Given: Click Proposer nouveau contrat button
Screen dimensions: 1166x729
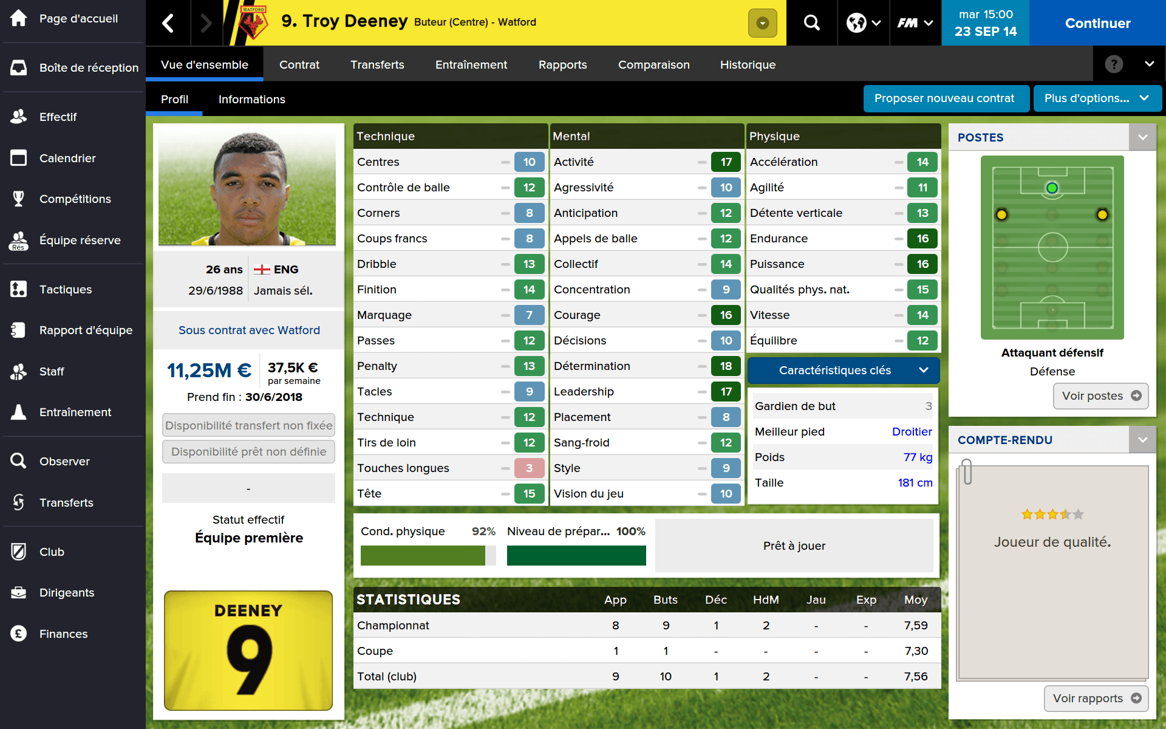Looking at the screenshot, I should point(944,98).
